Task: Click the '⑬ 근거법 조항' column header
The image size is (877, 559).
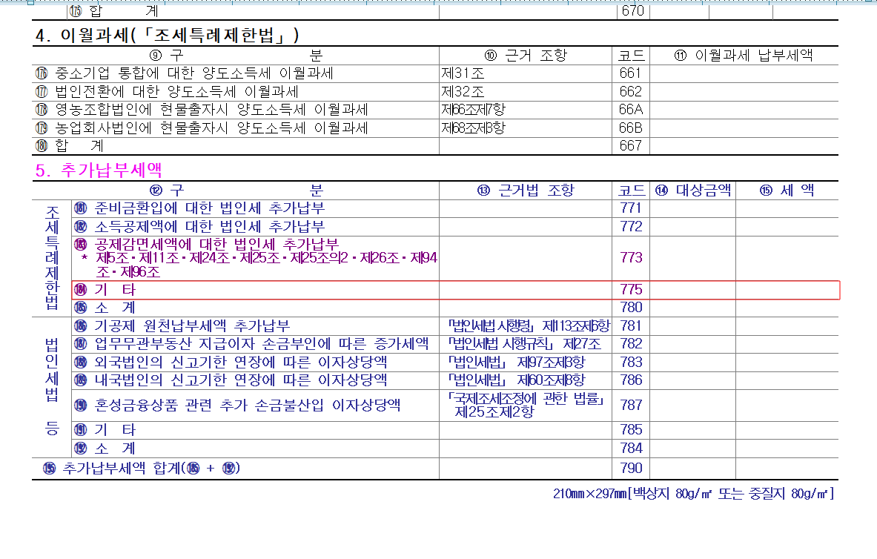Action: (x=526, y=191)
